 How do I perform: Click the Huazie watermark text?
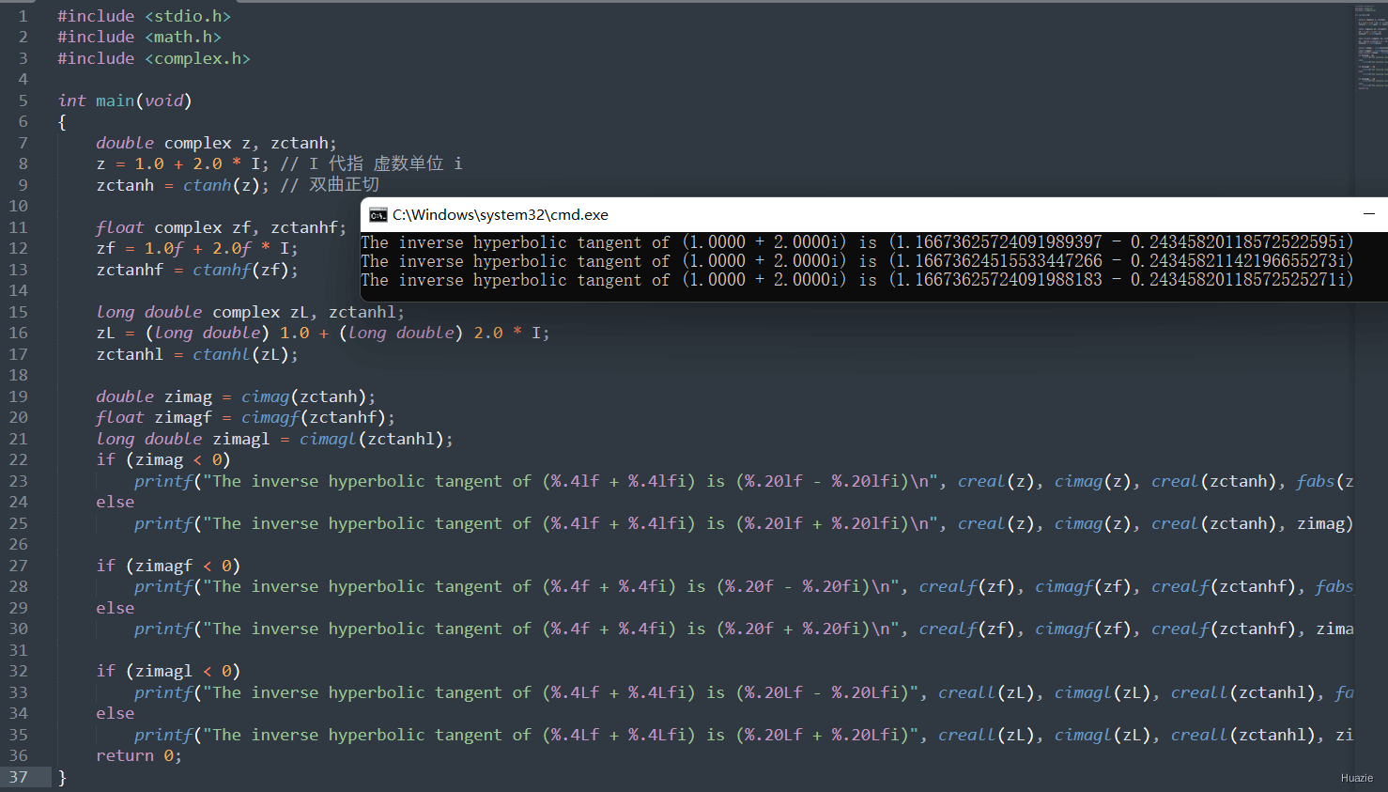[x=1357, y=778]
